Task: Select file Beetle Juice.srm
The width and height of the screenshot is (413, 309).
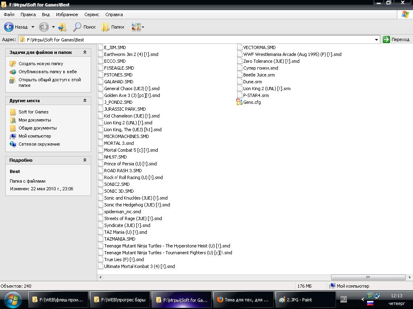Action: (259, 75)
